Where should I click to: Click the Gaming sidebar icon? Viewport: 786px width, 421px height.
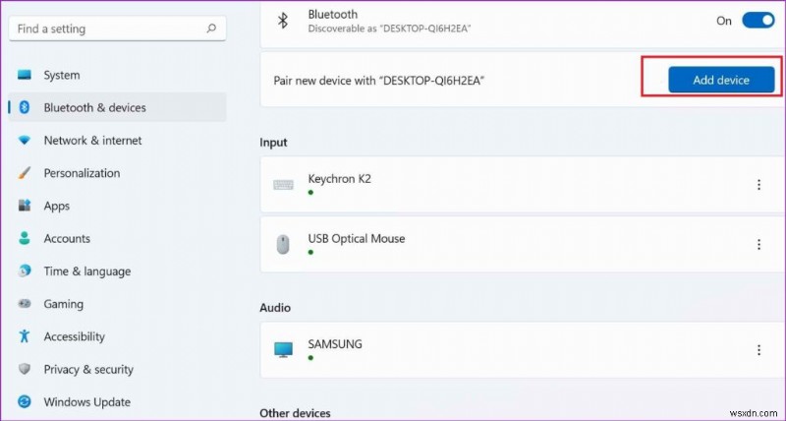(25, 304)
